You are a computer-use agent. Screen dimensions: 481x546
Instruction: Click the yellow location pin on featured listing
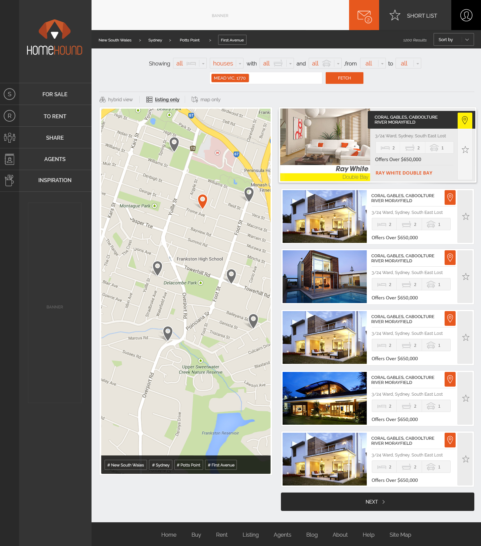[465, 120]
